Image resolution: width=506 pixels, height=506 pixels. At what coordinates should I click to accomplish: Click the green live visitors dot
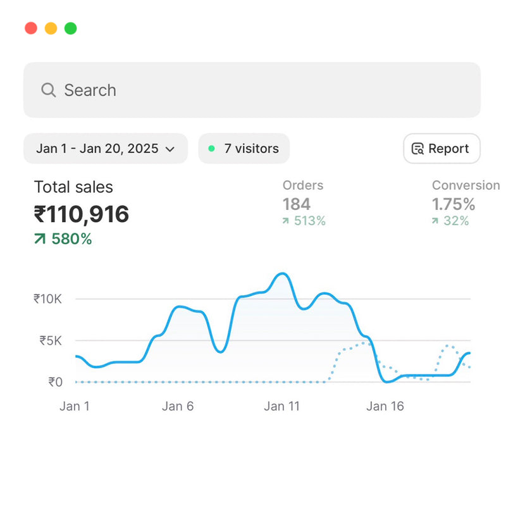click(x=211, y=149)
